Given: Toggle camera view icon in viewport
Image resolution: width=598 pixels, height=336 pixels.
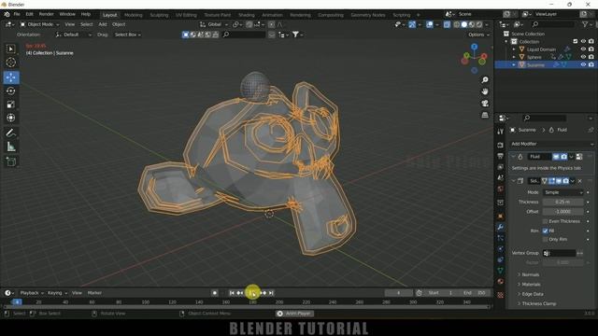Looking at the screenshot, I should click(x=485, y=104).
